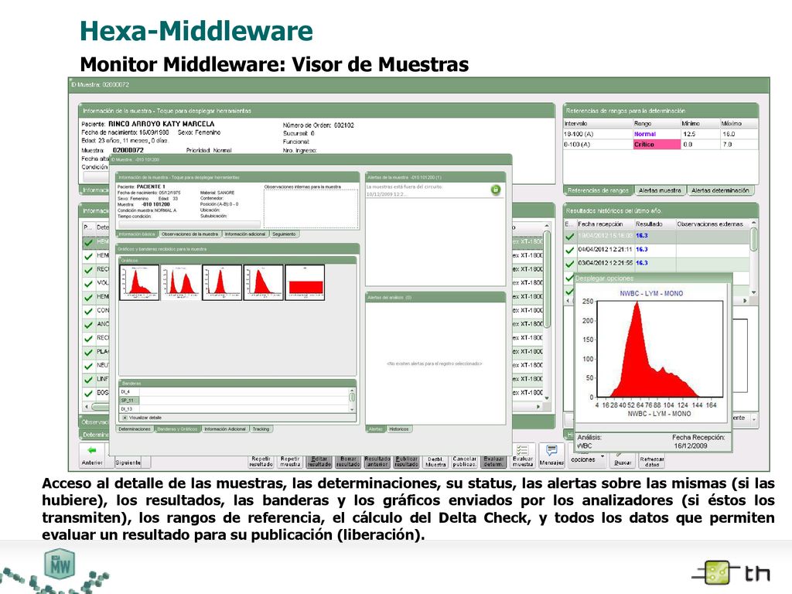Viewport: 792px width, 594px height.
Task: Click the Normal range cell
Action: [x=657, y=135]
